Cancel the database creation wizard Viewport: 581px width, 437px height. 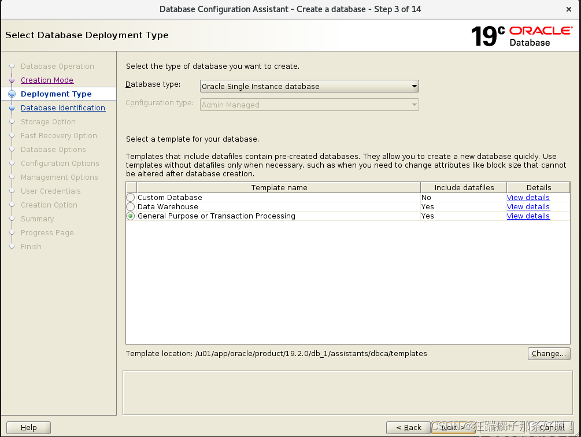coord(552,427)
